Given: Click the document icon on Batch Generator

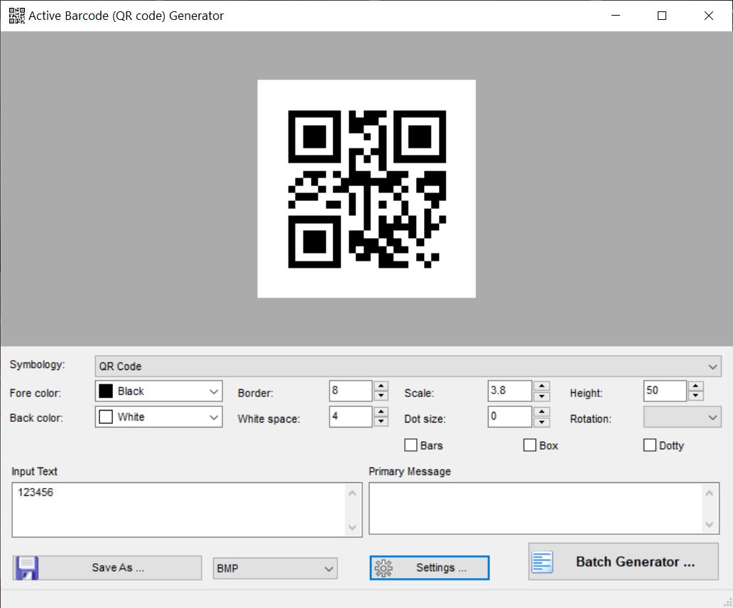Looking at the screenshot, I should (x=543, y=561).
